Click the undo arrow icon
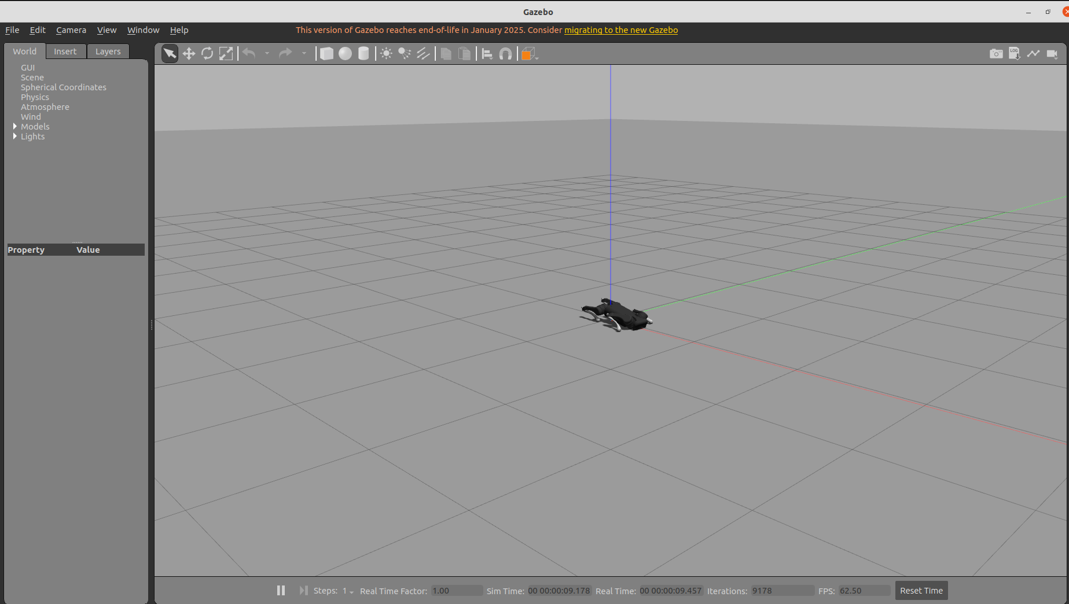 pyautogui.click(x=249, y=54)
